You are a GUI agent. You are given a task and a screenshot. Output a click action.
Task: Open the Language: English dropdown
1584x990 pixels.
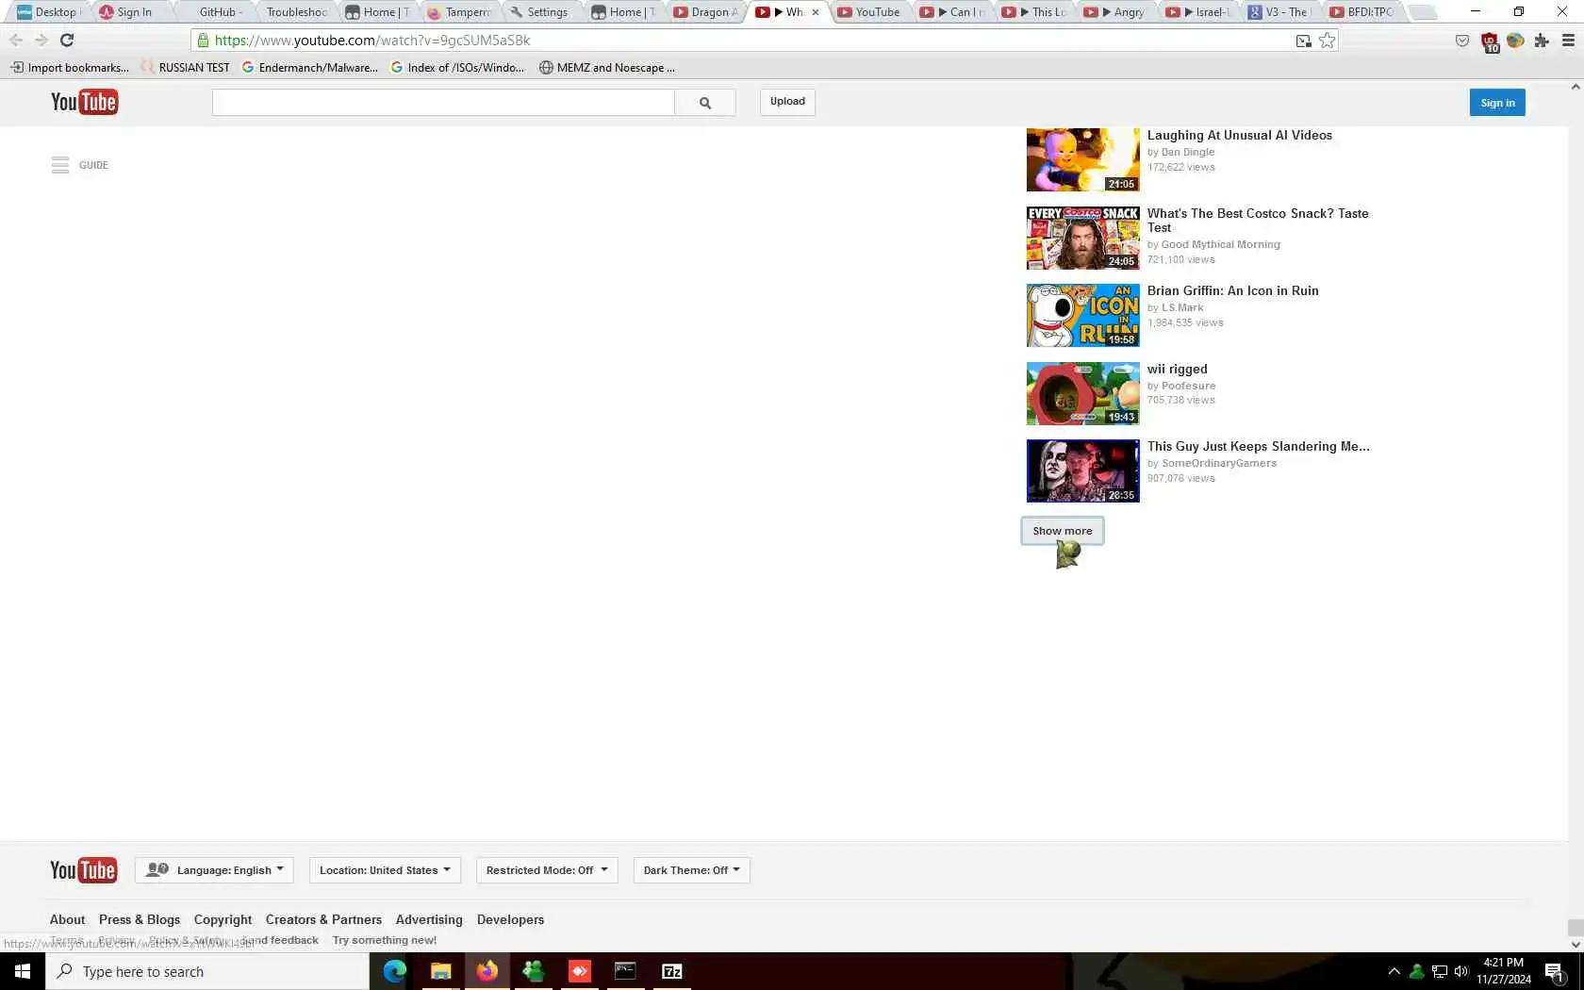click(x=215, y=870)
